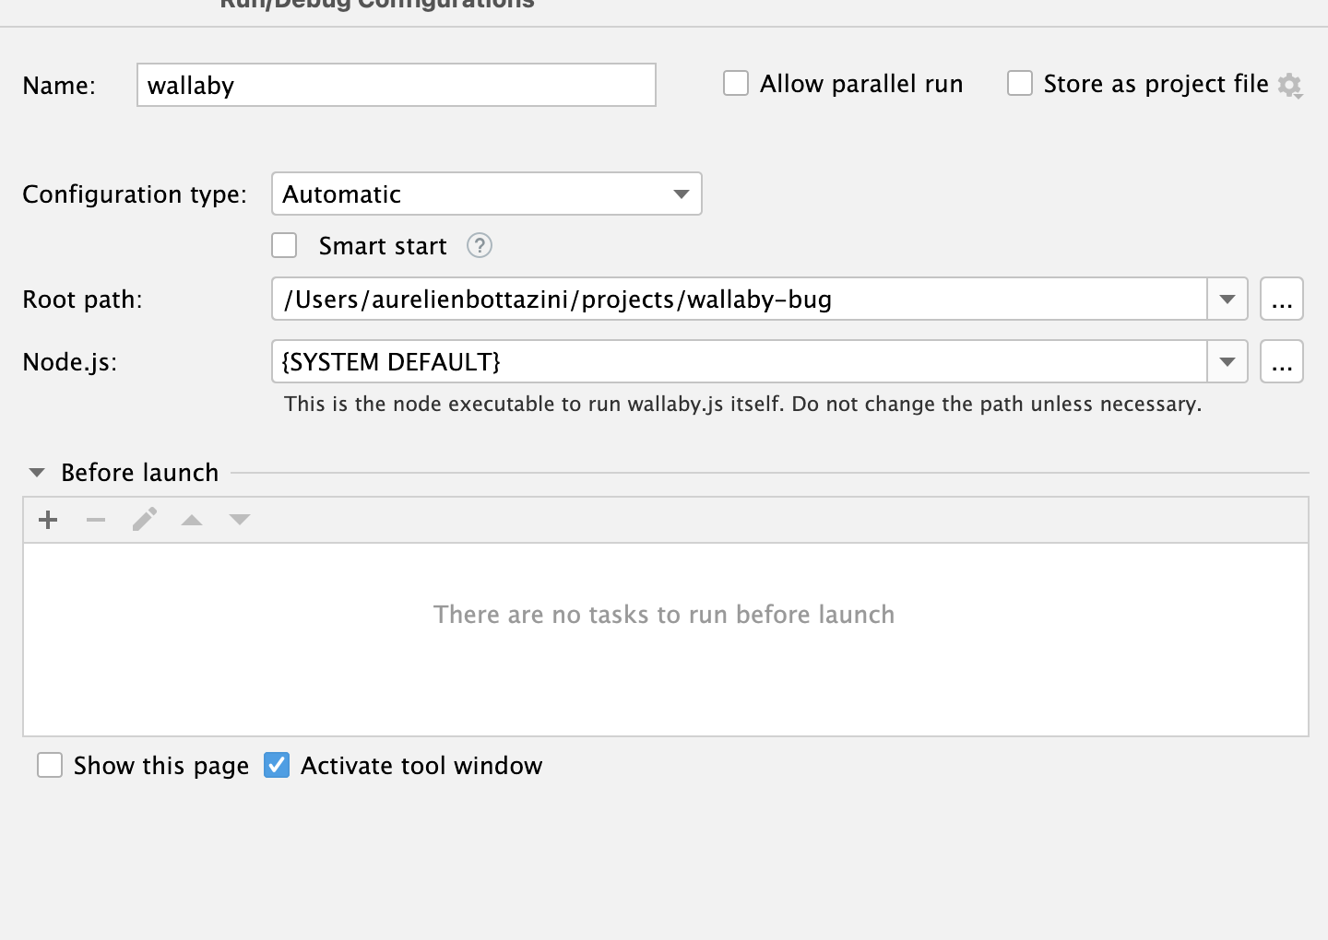The width and height of the screenshot is (1328, 940).
Task: Remove before launch task with minus icon
Action: click(96, 521)
